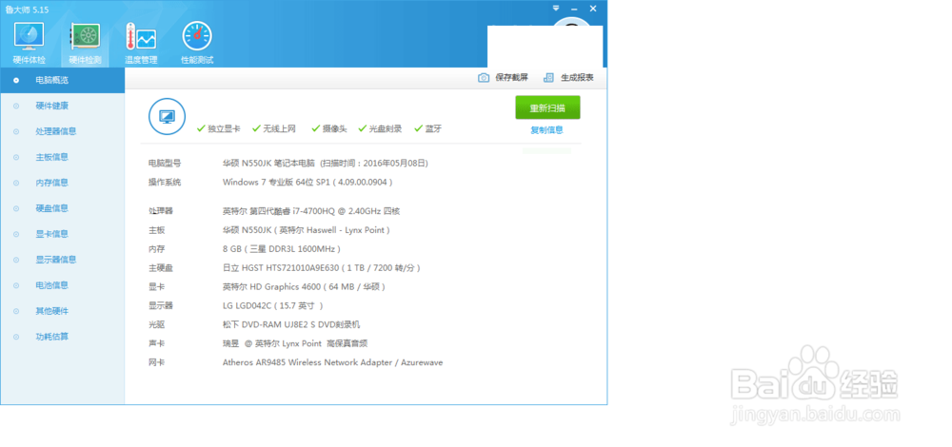Close the 鲁大师 window
This screenshot has height=447, width=952.
(x=593, y=9)
